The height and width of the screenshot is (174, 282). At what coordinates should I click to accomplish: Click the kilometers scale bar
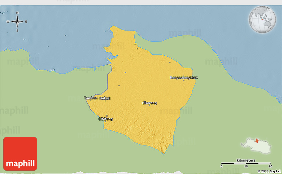[x=246, y=163]
